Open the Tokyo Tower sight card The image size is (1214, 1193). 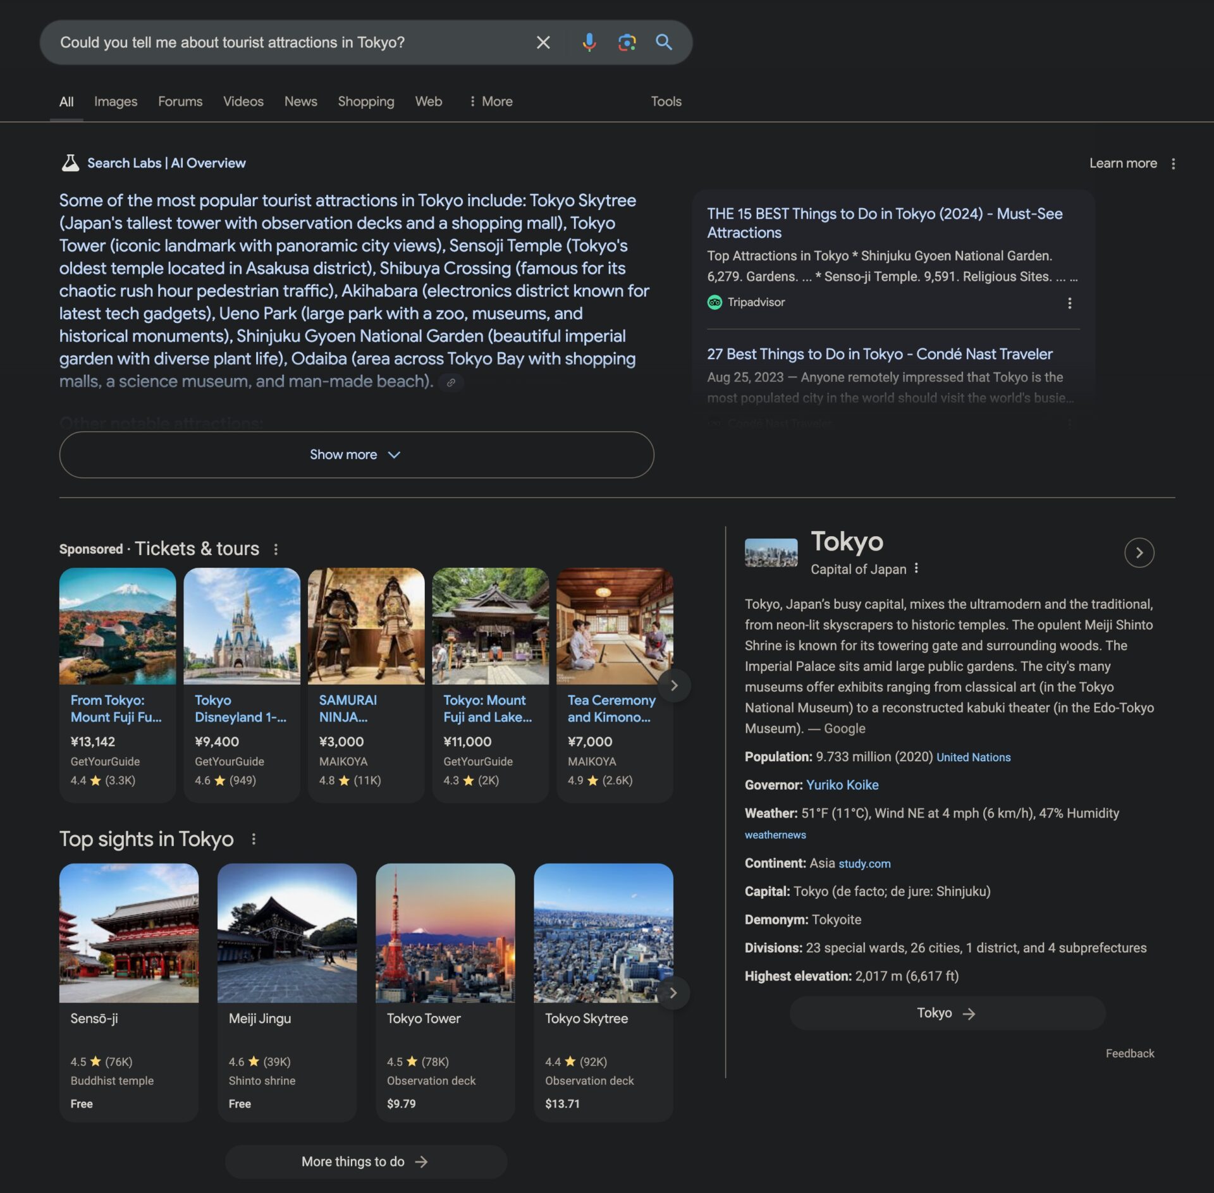(445, 993)
